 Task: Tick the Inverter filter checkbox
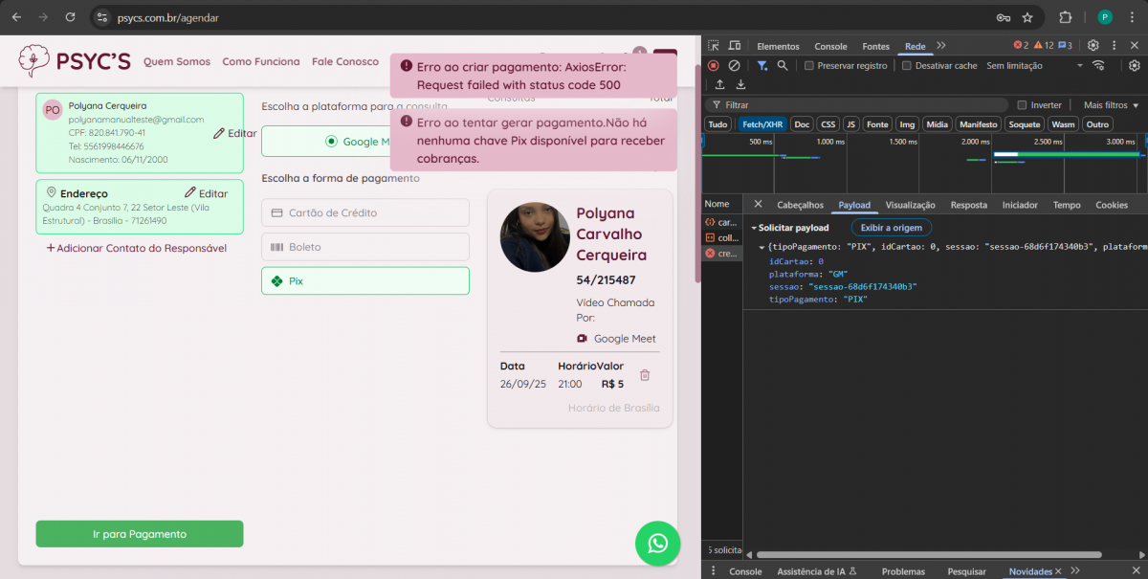(1022, 105)
